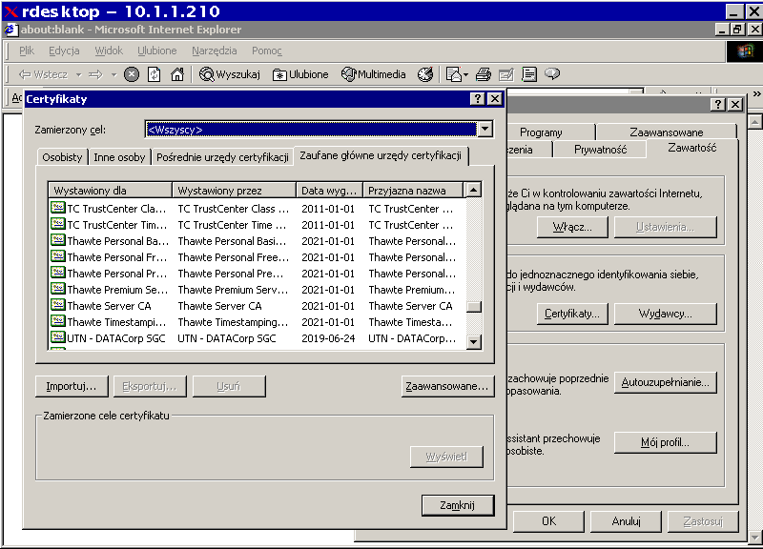Open the Plik menu

tap(27, 51)
